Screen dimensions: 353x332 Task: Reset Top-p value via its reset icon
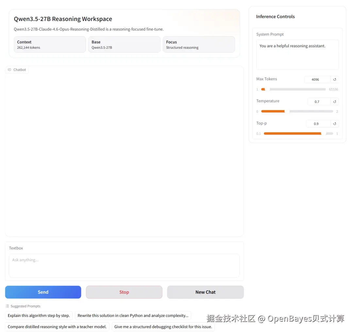pos(334,124)
